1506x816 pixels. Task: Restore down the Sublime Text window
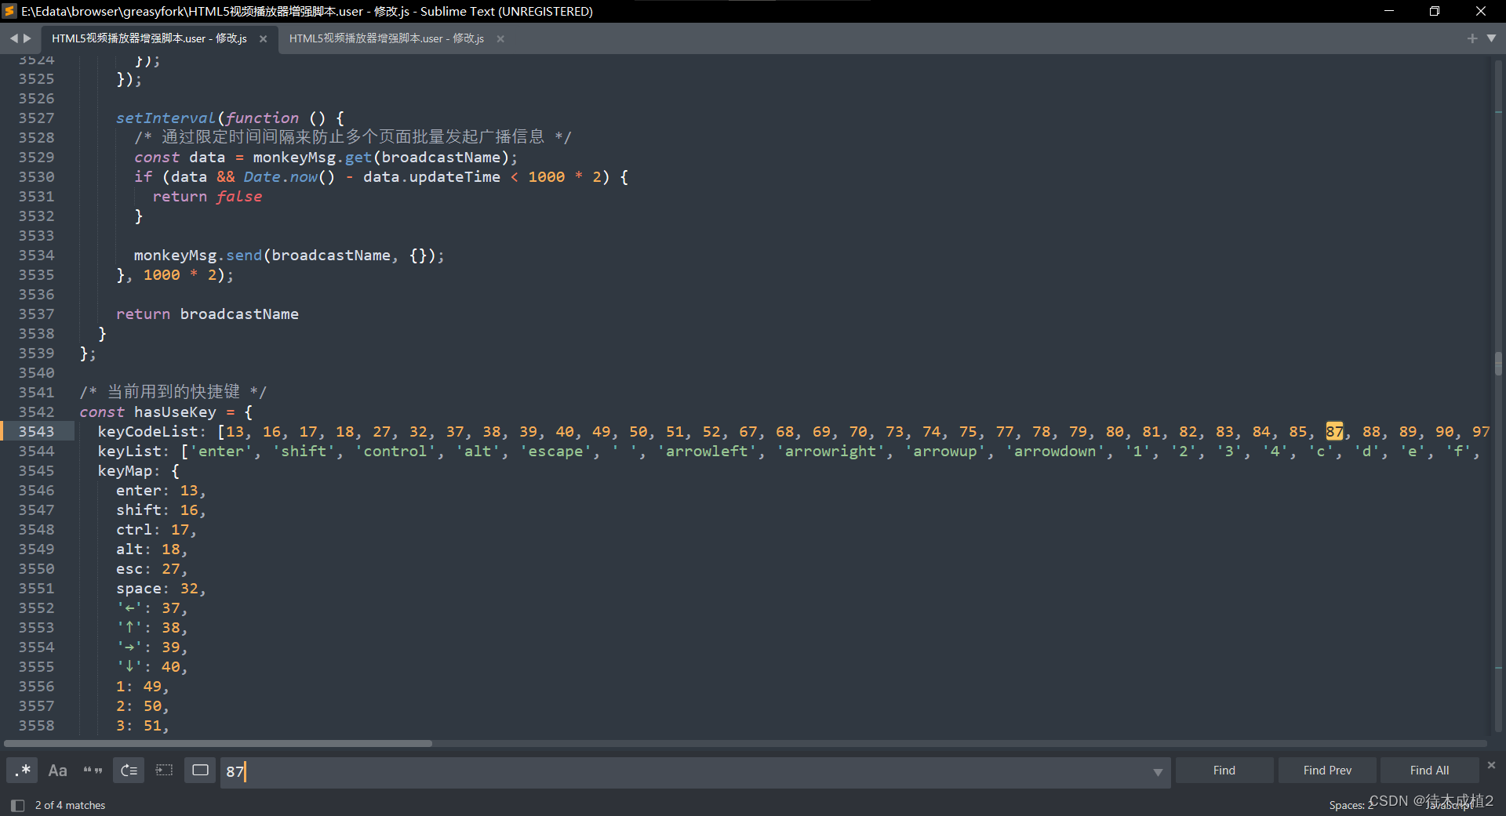(x=1435, y=11)
